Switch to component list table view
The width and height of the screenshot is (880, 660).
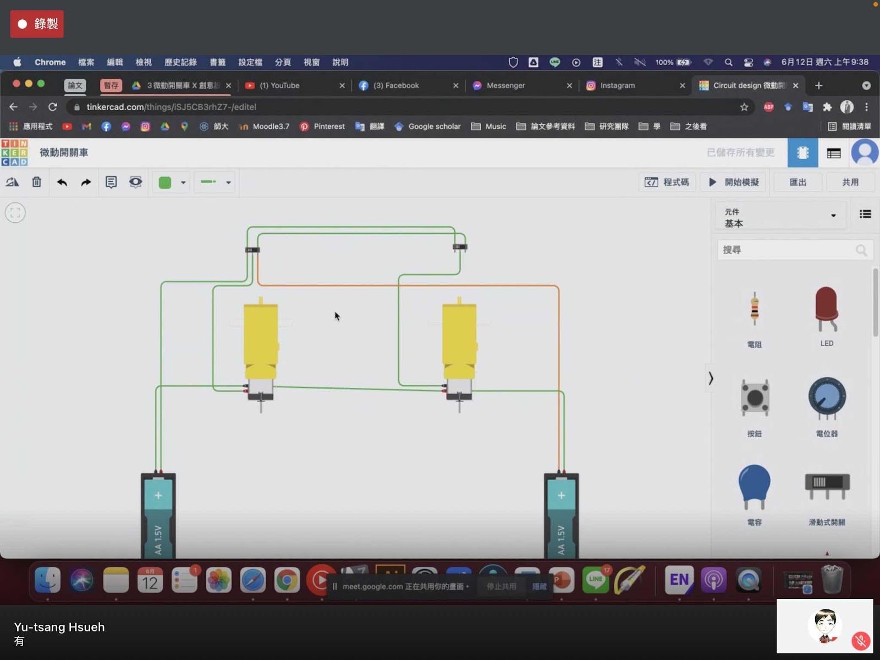pyautogui.click(x=834, y=153)
